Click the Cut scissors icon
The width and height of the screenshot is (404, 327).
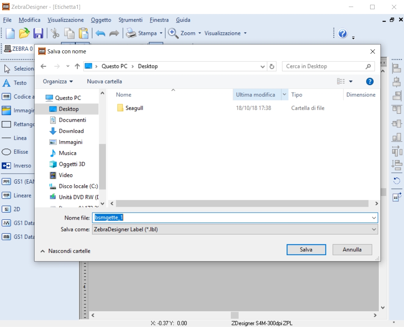pyautogui.click(x=54, y=33)
